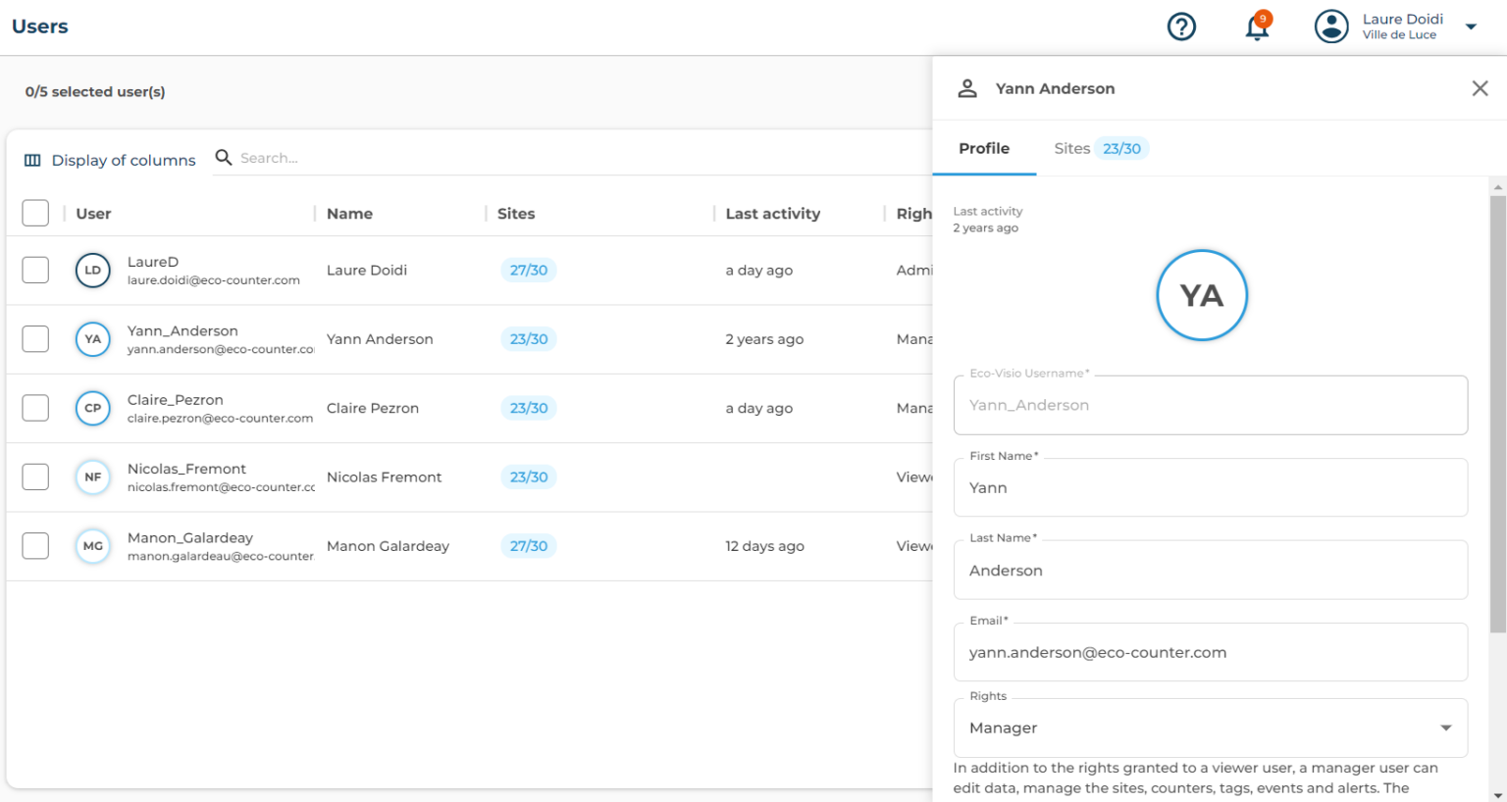The height and width of the screenshot is (802, 1507).
Task: Click the 27/30 Sites badge for Manon Galardeau
Action: 528,546
